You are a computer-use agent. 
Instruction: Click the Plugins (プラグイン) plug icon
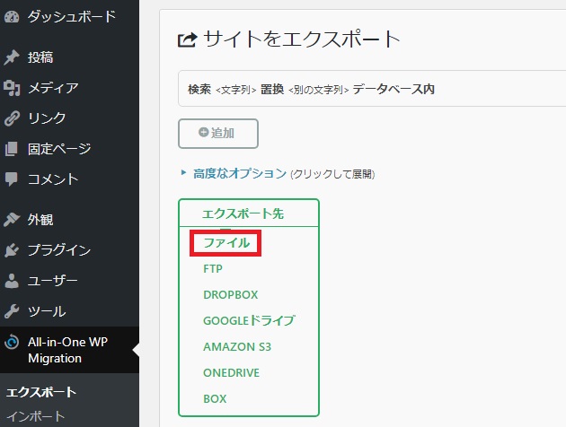click(12, 250)
